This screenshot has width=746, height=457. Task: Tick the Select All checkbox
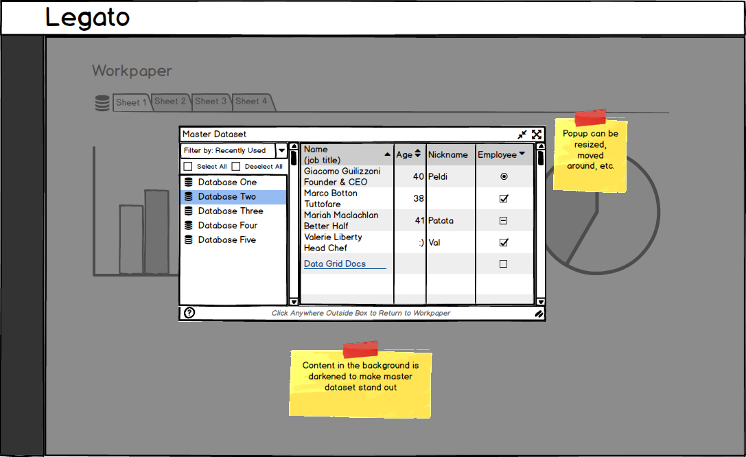[188, 167]
